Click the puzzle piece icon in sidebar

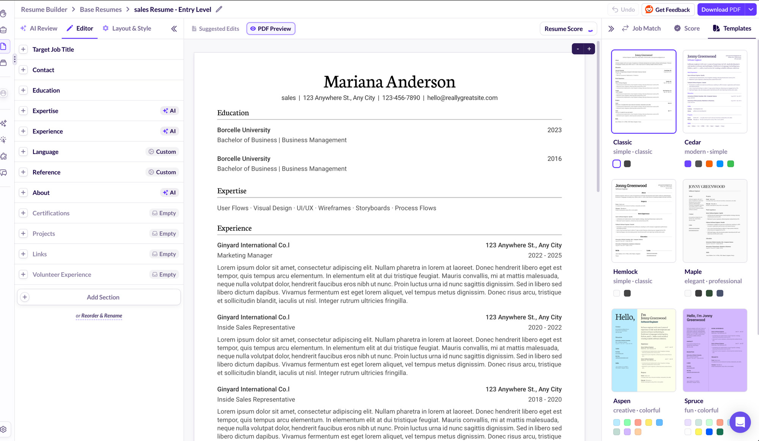(4, 156)
